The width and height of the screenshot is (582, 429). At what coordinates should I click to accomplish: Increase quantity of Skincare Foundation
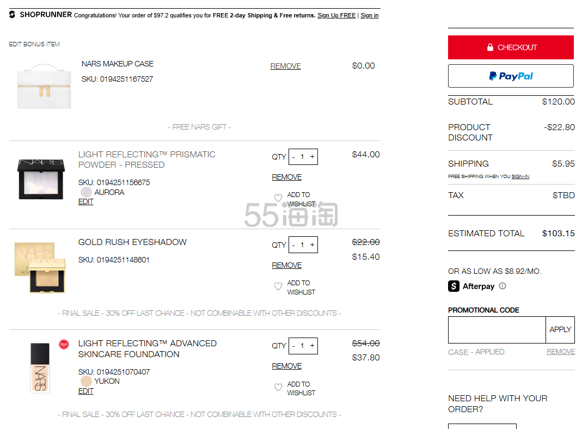[x=312, y=346]
